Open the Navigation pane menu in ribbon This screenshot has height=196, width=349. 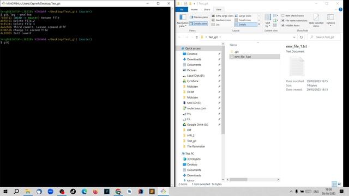(x=183, y=21)
